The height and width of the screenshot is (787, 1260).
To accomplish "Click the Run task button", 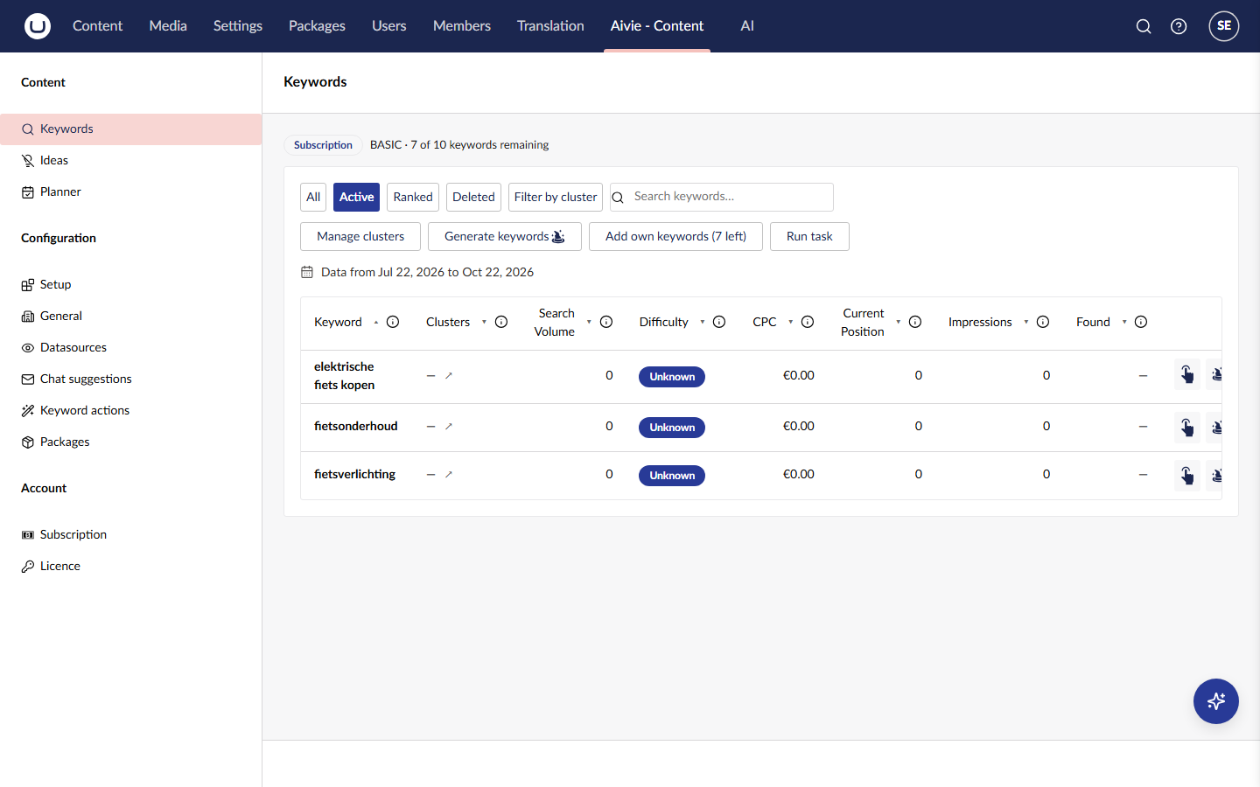I will click(x=809, y=236).
